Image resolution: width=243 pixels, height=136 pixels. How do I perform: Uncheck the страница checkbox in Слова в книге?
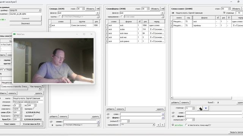tap(224, 13)
